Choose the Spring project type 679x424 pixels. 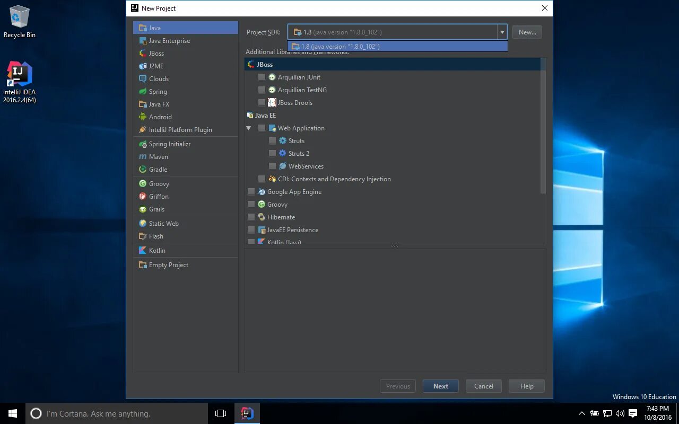186,91
